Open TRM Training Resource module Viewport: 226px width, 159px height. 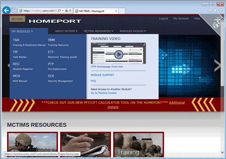click(x=58, y=42)
